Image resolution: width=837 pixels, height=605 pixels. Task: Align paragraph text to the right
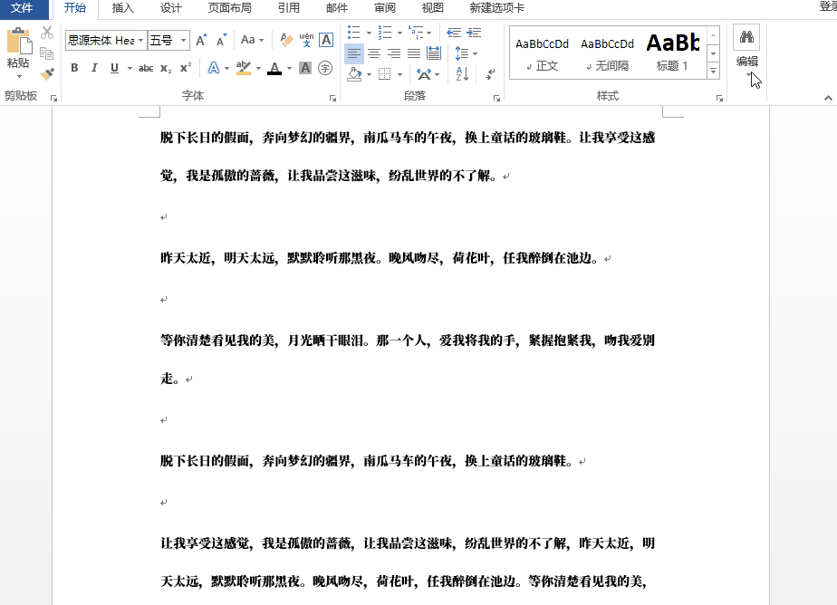394,53
